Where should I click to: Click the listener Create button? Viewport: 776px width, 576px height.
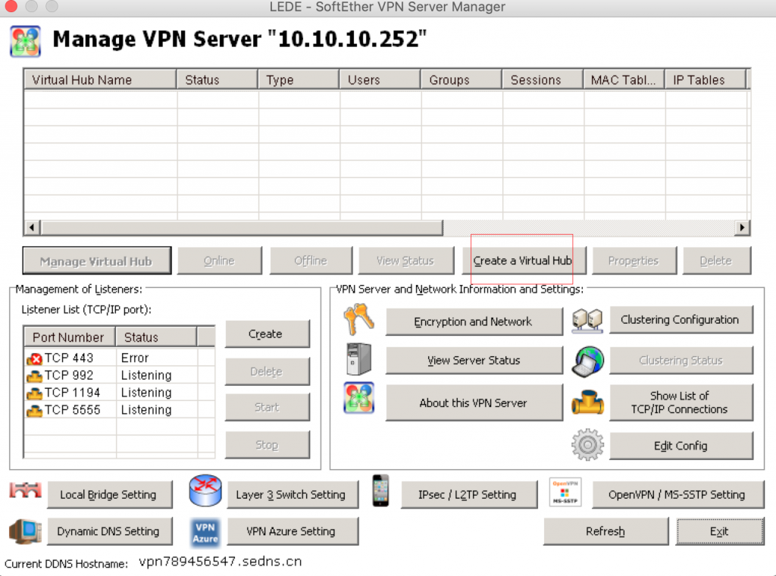point(268,334)
